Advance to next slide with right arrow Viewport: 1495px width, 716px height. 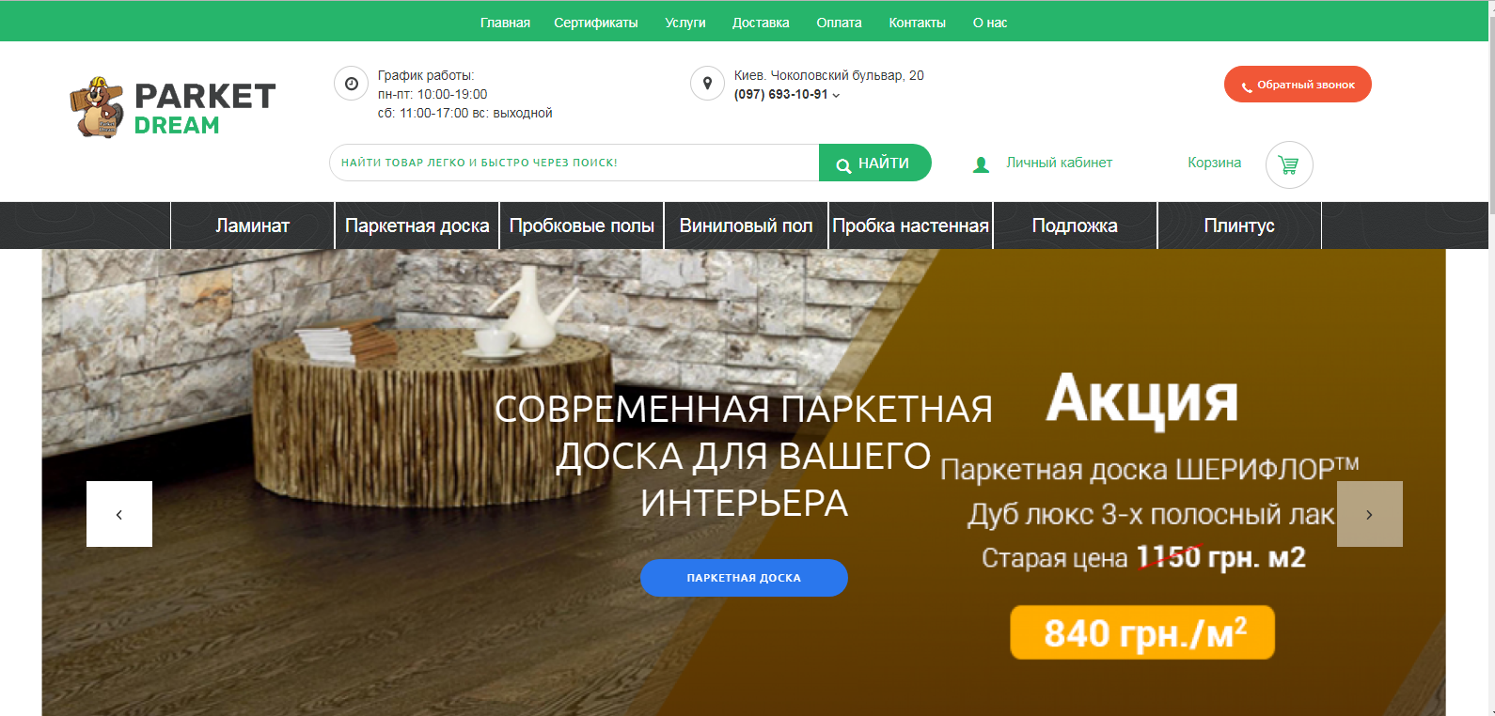[1370, 514]
